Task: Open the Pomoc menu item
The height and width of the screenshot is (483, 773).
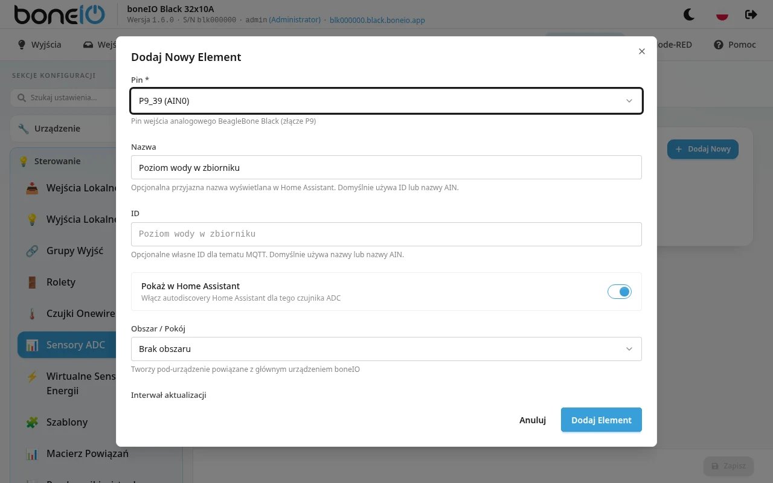Action: point(735,45)
